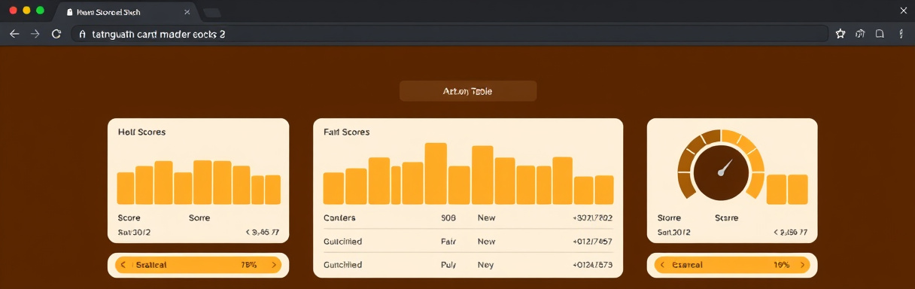
Task: Open a new tab next to the current tab
Action: [x=212, y=12]
